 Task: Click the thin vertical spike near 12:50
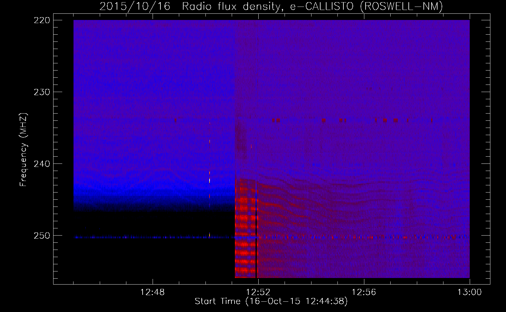pos(210,179)
